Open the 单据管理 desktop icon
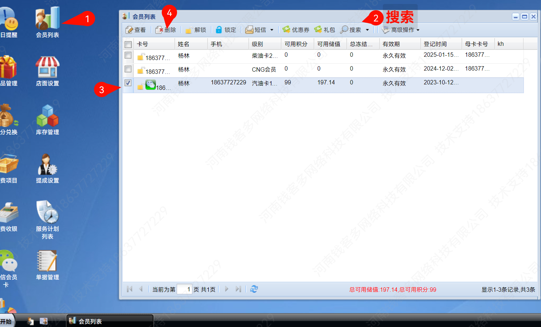 (x=47, y=265)
